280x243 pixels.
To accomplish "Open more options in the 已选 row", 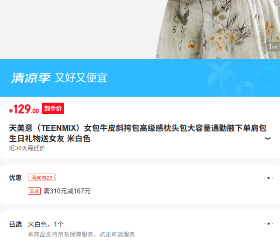I will click(269, 224).
